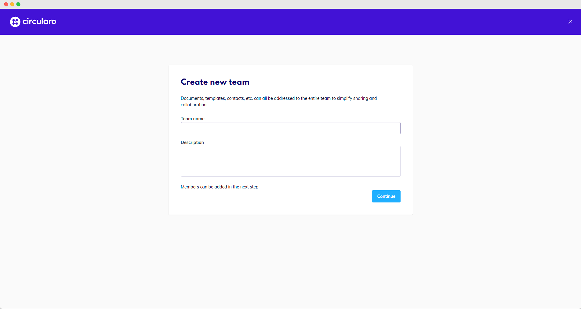Place cursor in the Team name field
Viewport: 581px width, 309px height.
290,128
